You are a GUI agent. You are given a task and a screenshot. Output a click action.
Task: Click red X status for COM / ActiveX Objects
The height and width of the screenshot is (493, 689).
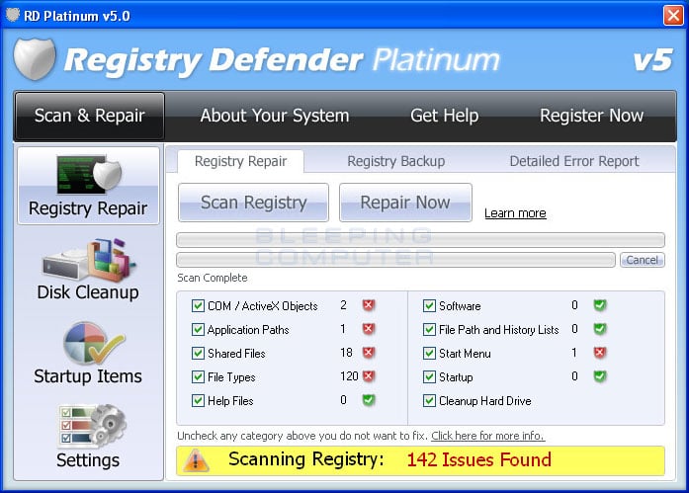tap(369, 305)
